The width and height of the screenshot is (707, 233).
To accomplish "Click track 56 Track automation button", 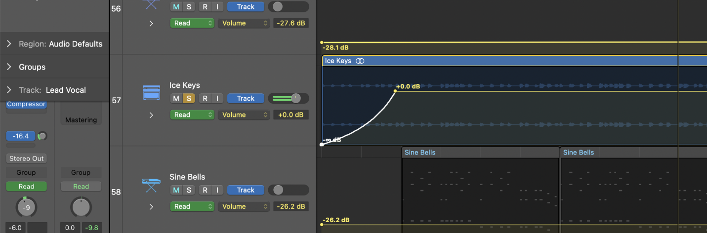I will coord(246,6).
